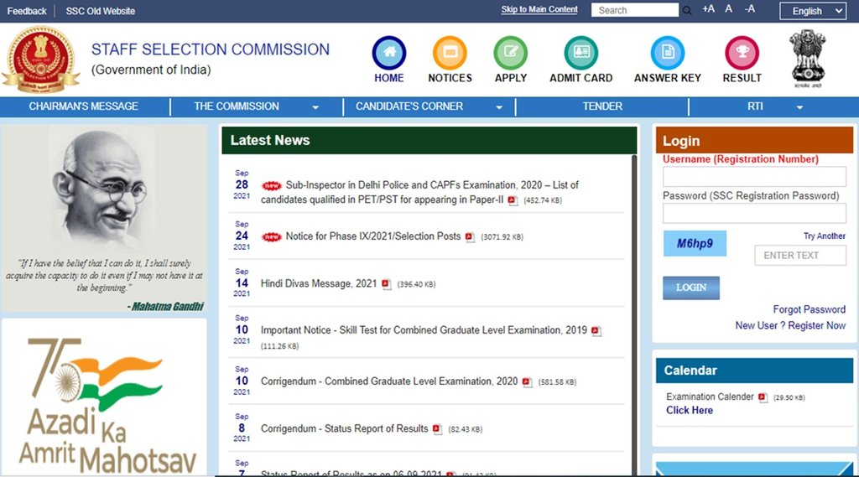This screenshot has height=477, width=859.
Task: Reset font size with the plain A button
Action: (x=729, y=8)
